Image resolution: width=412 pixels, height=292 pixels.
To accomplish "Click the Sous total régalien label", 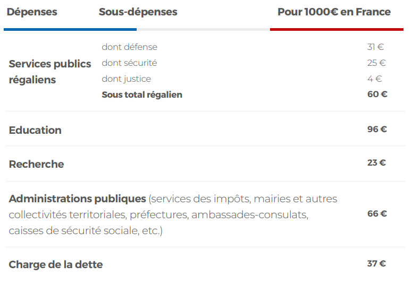I will [142, 95].
